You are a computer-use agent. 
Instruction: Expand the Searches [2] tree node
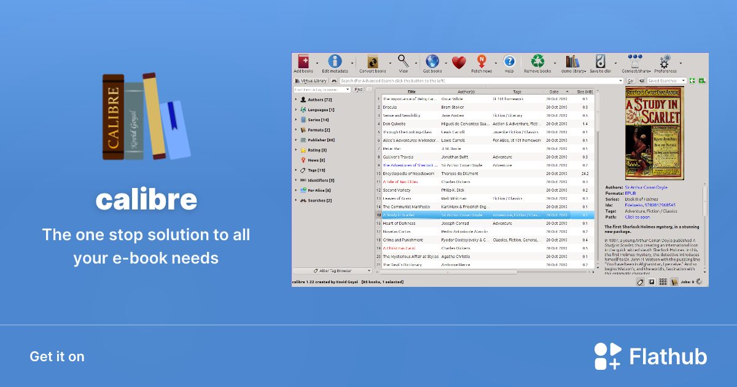296,200
